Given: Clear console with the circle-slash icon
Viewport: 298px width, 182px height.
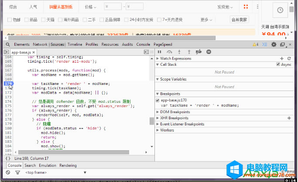Looking at the screenshot, I should click(x=8, y=172).
